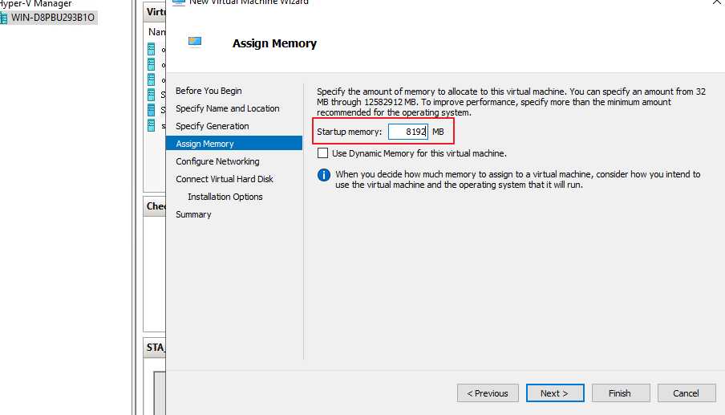Switch to Connect Virtual Hard Disk step
Screen dimensions: 725x415
(225, 179)
